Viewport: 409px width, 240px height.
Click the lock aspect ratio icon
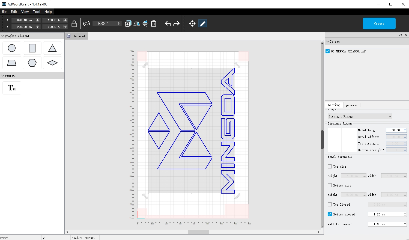(74, 24)
